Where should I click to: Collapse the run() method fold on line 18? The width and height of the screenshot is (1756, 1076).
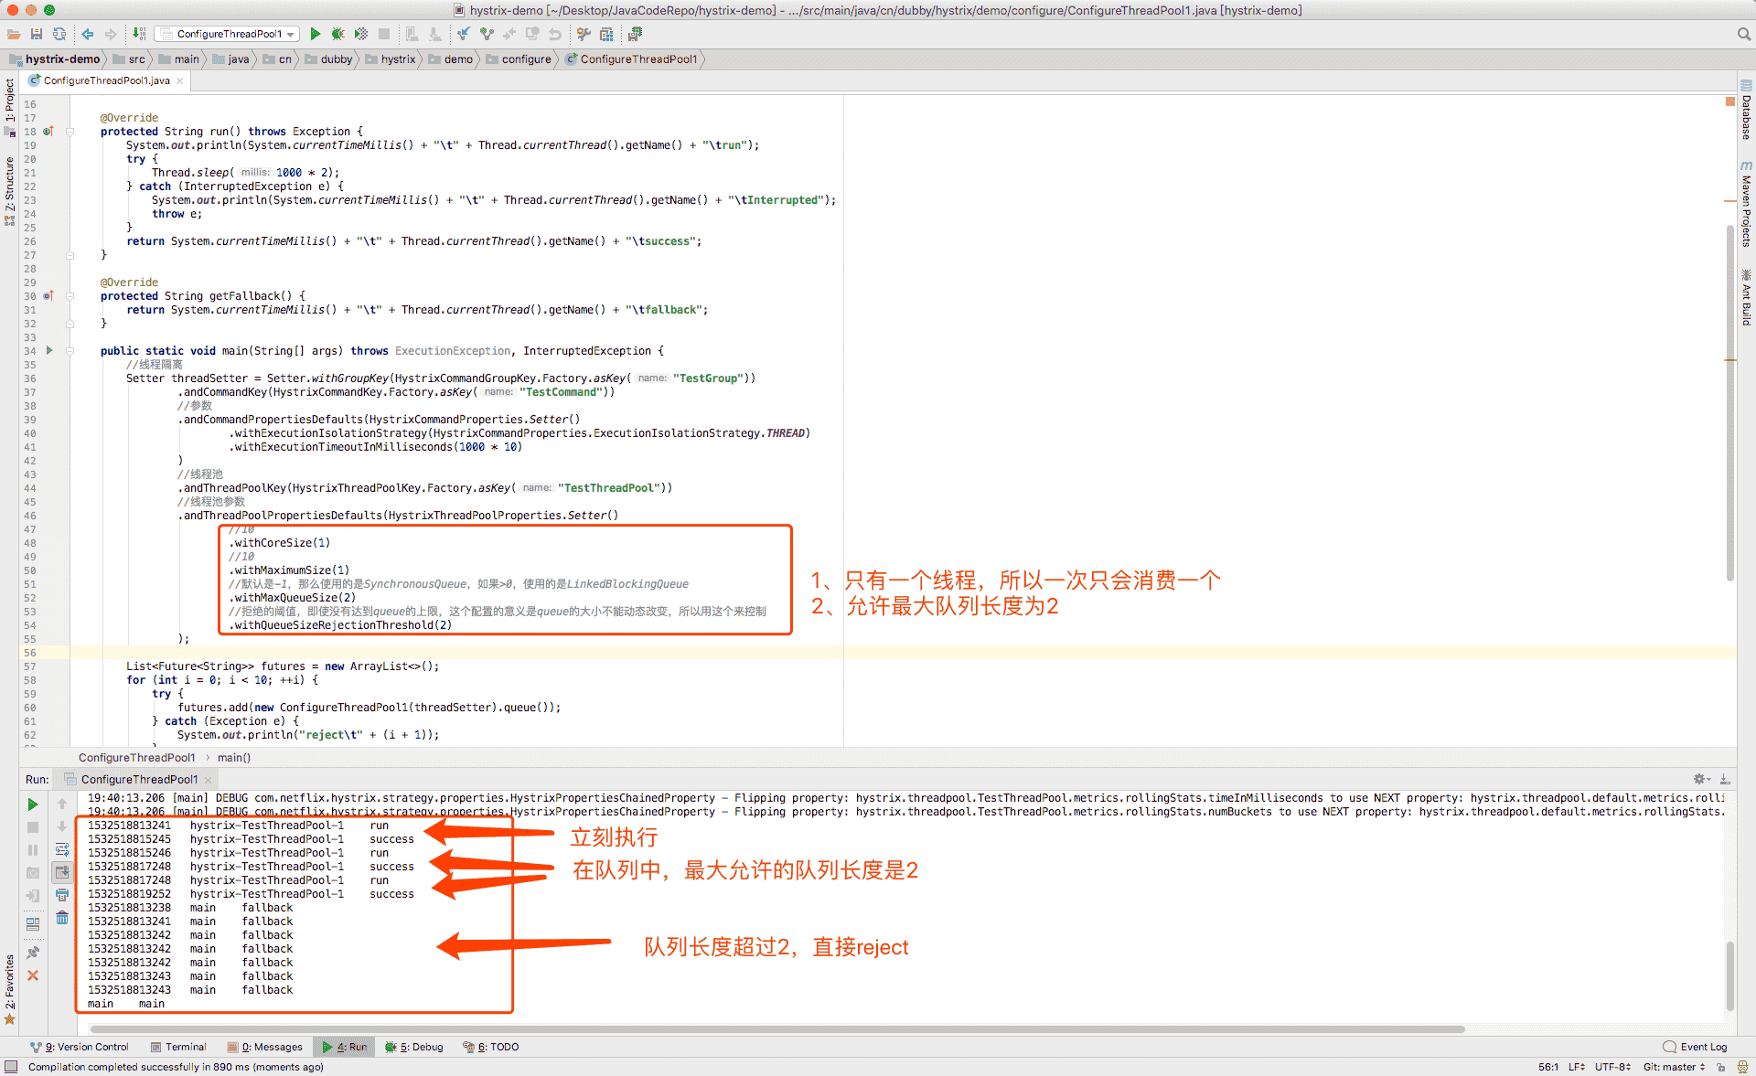(70, 132)
